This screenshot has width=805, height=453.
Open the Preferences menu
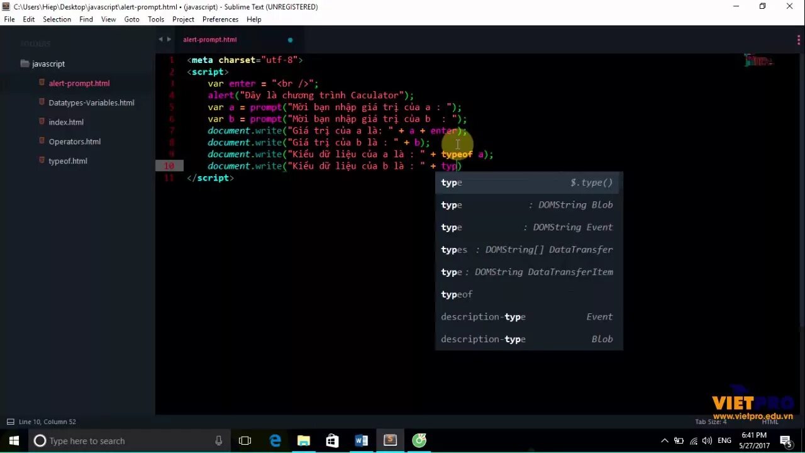click(x=221, y=20)
